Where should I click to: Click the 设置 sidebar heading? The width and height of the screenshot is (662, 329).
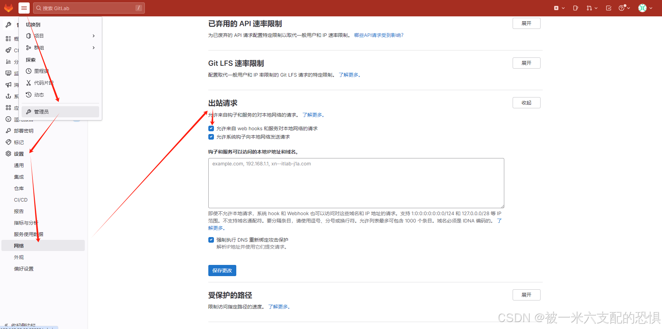(x=19, y=154)
